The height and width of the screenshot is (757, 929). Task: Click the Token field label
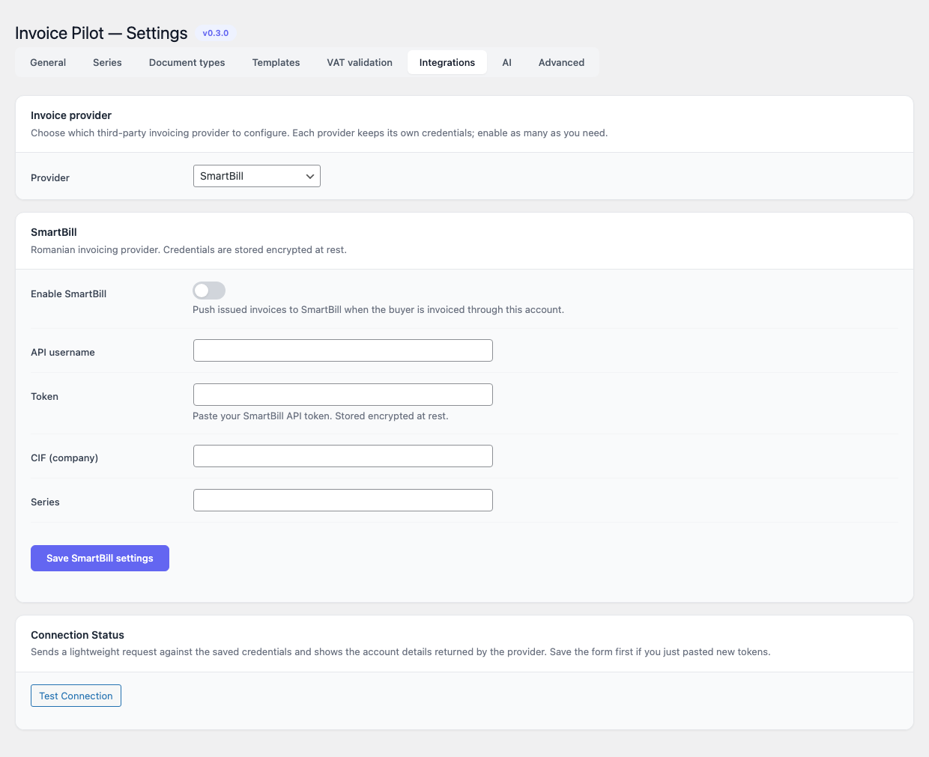[x=44, y=396]
